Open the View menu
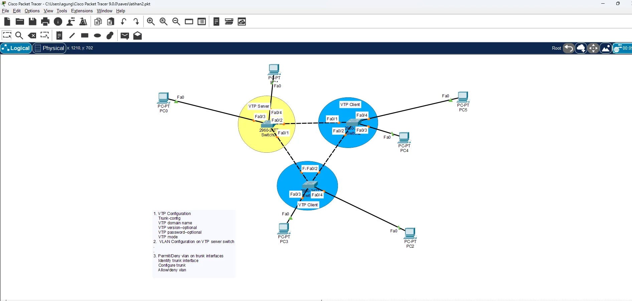The height and width of the screenshot is (301, 632). point(48,11)
